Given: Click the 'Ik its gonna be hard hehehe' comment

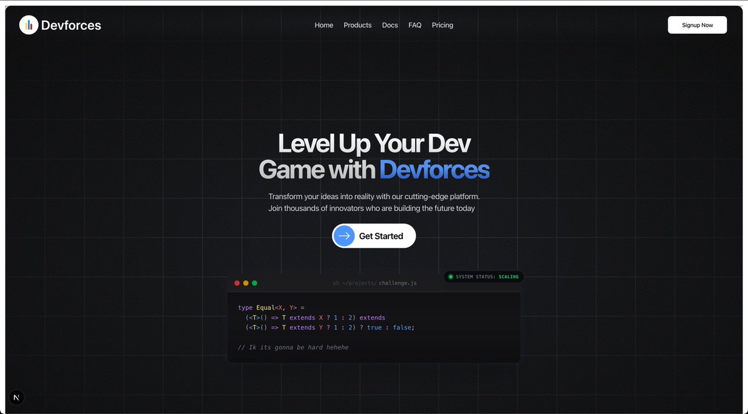Looking at the screenshot, I should pyautogui.click(x=293, y=347).
